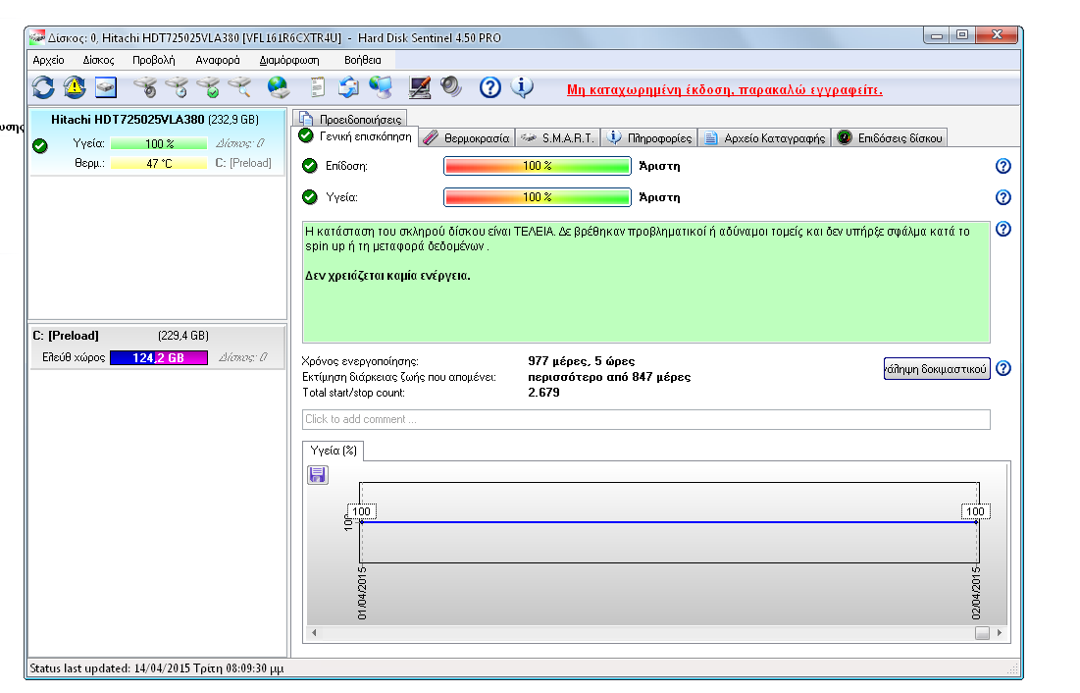Image resolution: width=1080 pixels, height=693 pixels.
Task: Click refresh icon with yellow warning sign
Action: [75, 87]
